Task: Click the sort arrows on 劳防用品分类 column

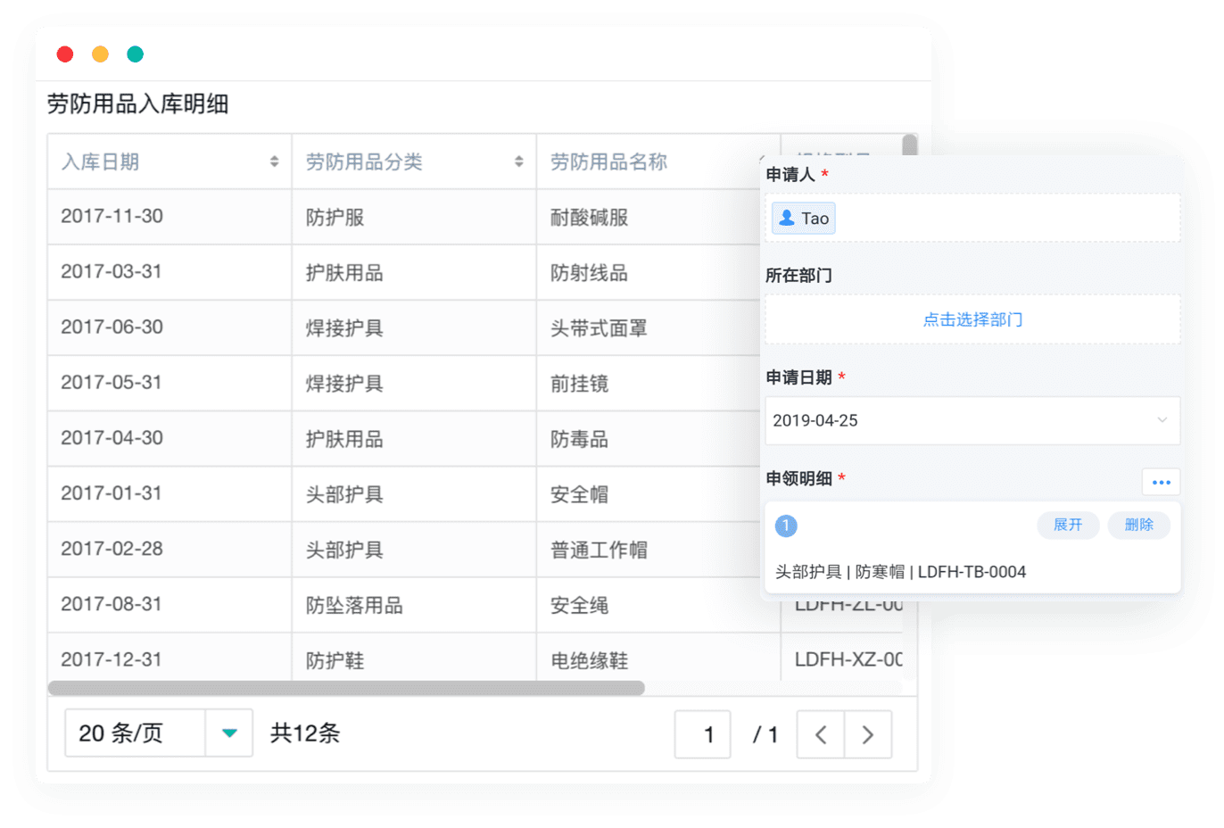Action: (518, 161)
